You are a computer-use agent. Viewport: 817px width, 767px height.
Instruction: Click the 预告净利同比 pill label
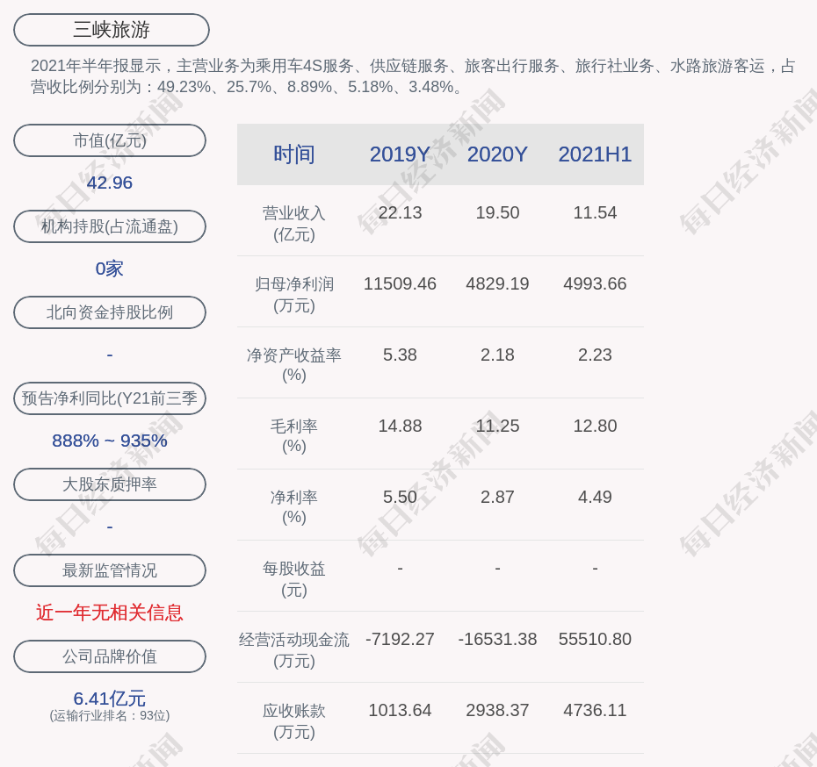tap(110, 398)
